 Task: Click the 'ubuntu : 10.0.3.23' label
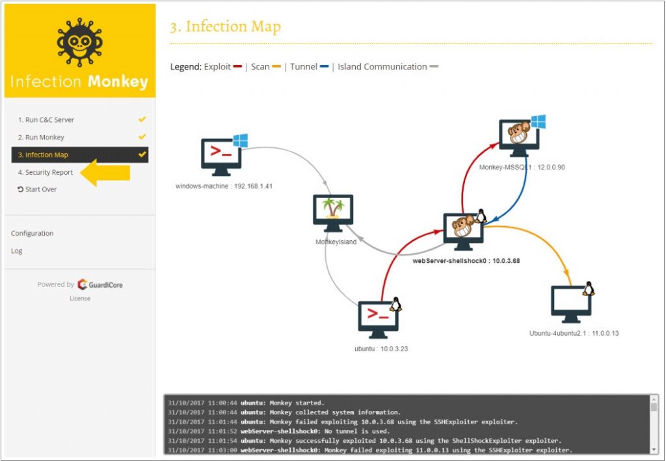[381, 349]
